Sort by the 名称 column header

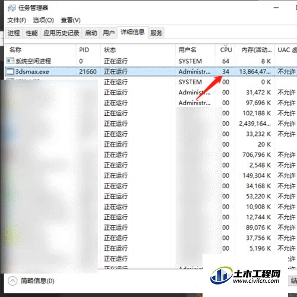pyautogui.click(x=15, y=50)
